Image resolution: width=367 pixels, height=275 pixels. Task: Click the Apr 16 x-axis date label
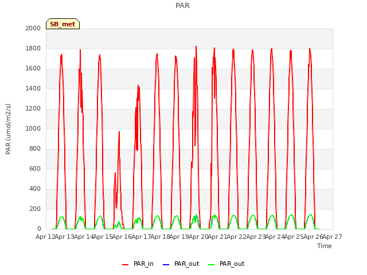[122, 237]
